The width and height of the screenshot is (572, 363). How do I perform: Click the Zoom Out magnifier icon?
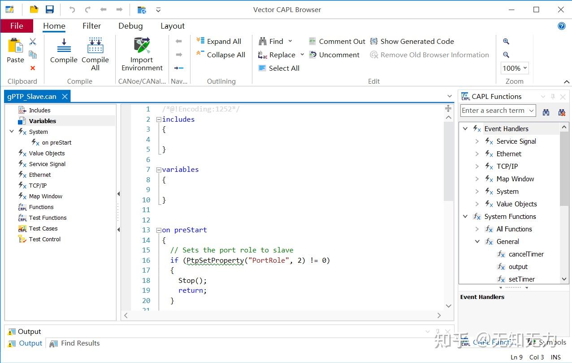506,55
